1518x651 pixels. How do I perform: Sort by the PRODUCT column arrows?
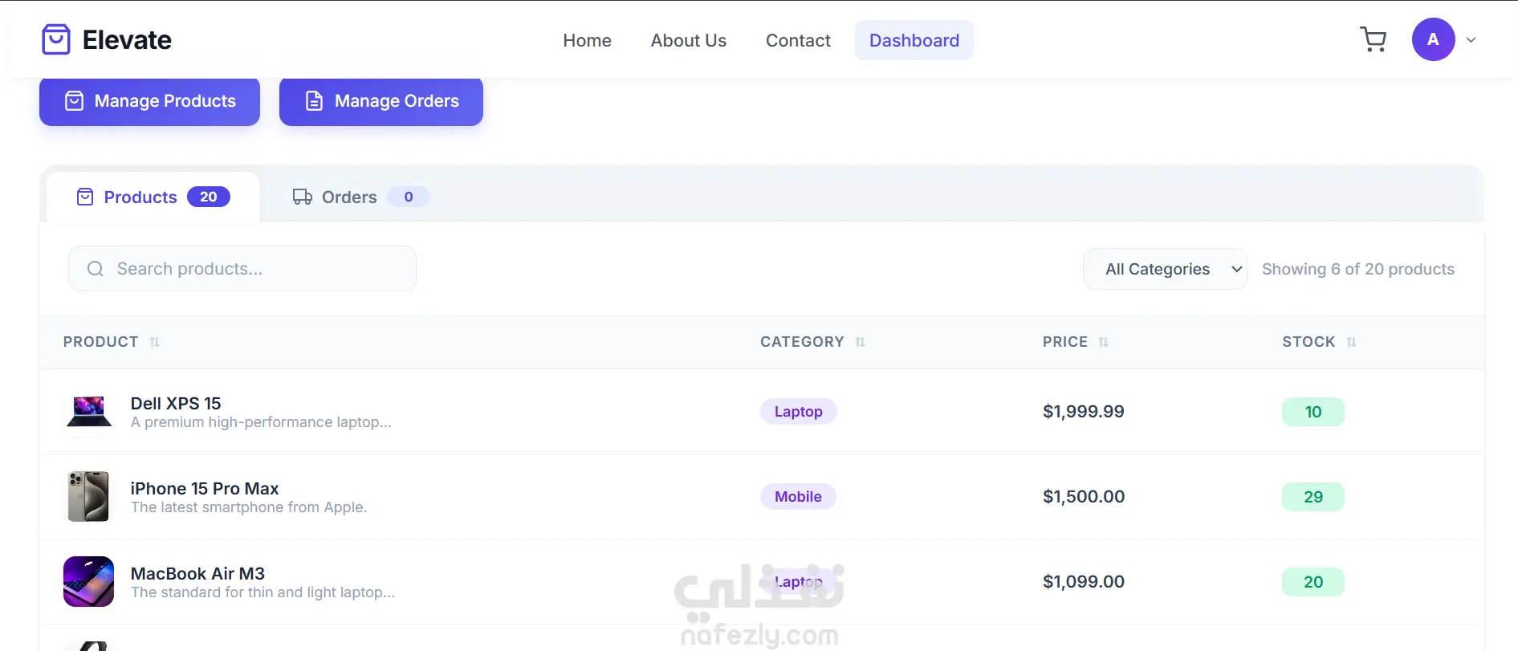coord(155,342)
